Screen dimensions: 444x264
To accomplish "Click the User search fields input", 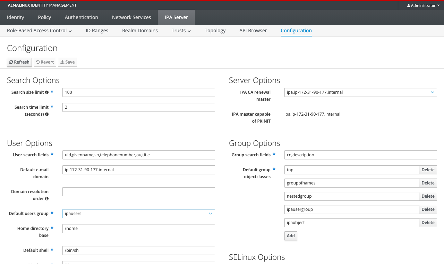I will coord(139,155).
